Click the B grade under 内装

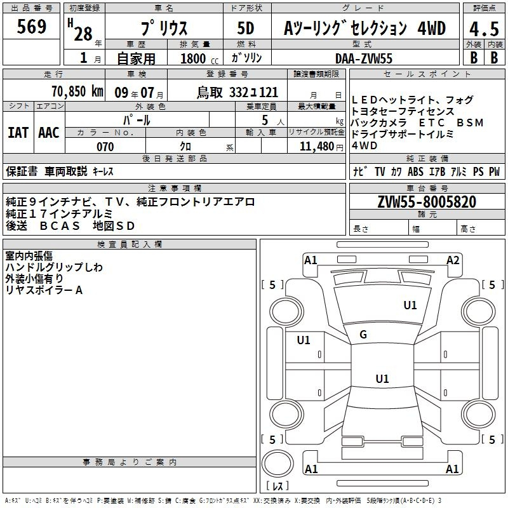(x=495, y=58)
